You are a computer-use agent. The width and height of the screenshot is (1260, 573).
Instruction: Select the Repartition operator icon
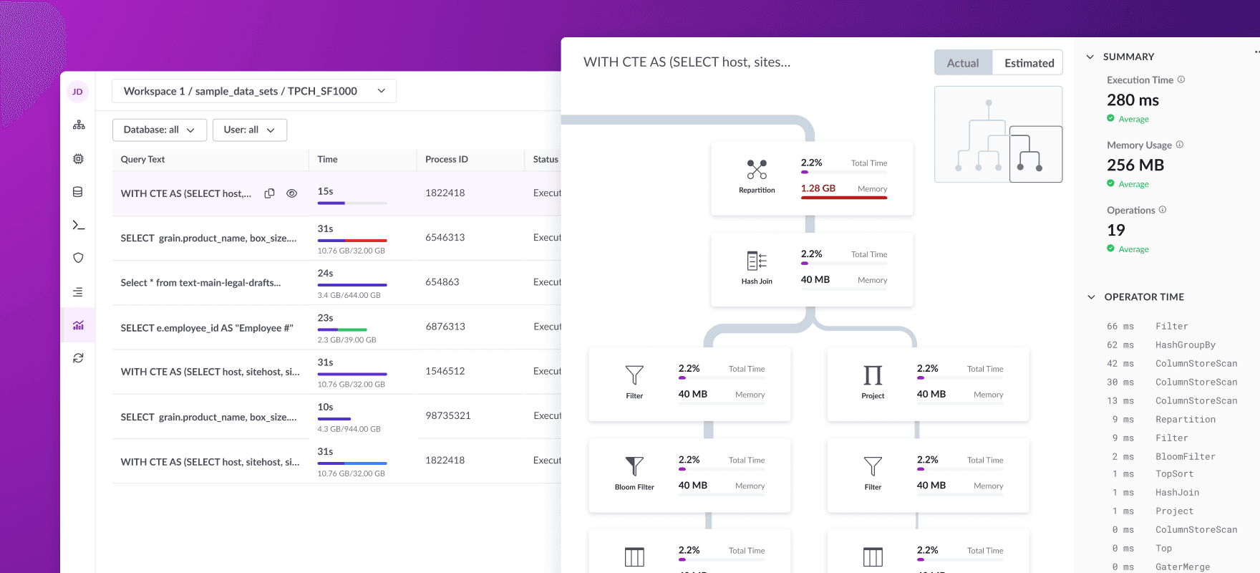pyautogui.click(x=757, y=170)
